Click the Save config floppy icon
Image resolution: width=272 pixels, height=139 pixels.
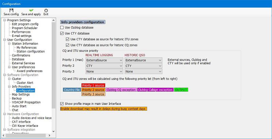coord(11,10)
